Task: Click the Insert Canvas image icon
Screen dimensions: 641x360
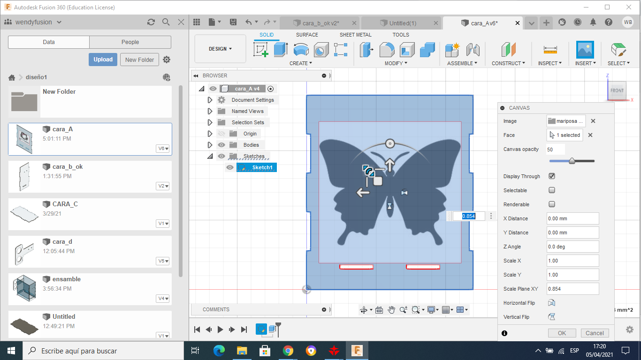Action: [x=585, y=50]
